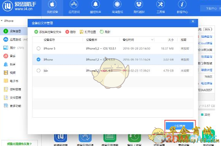Open 应用游戏 app store icon in sidebar

pyautogui.click(x=6, y=39)
